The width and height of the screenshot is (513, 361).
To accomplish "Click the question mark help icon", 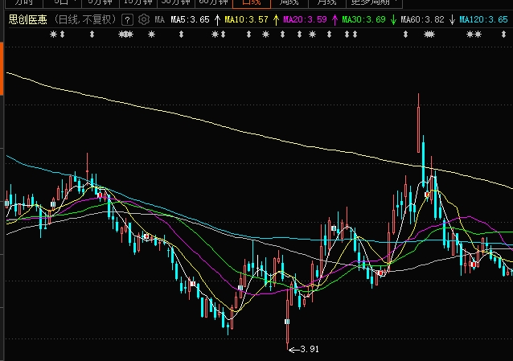I will pyautogui.click(x=129, y=18).
